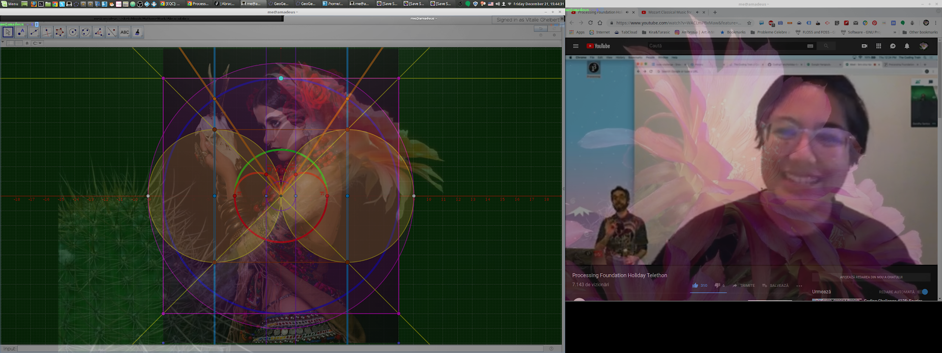942x353 pixels.
Task: Open the YouTube guide hamburger menu
Action: pos(576,46)
